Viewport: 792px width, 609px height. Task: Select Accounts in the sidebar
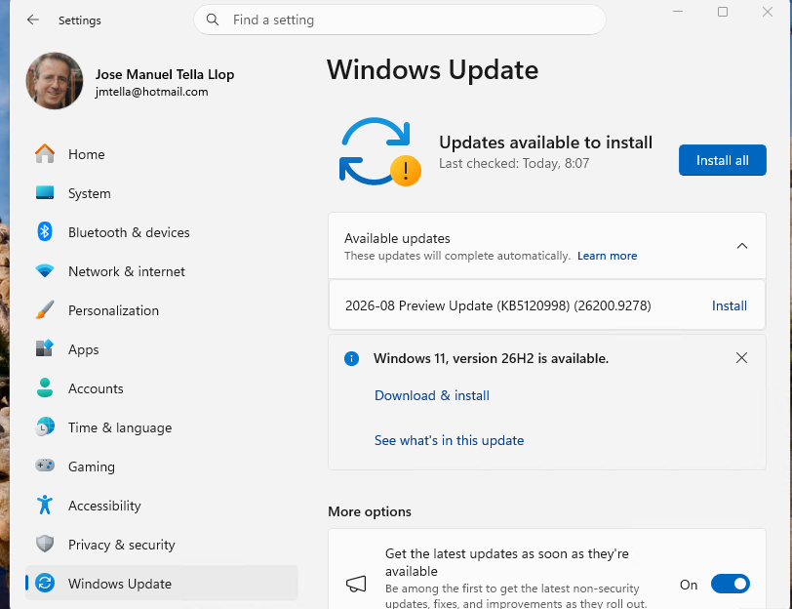point(162,387)
